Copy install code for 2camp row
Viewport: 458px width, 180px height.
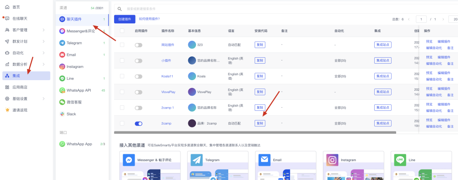(260, 123)
